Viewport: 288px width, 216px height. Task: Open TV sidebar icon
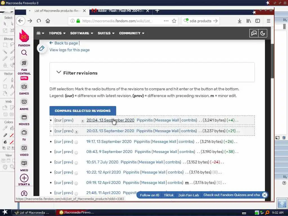pos(24,132)
